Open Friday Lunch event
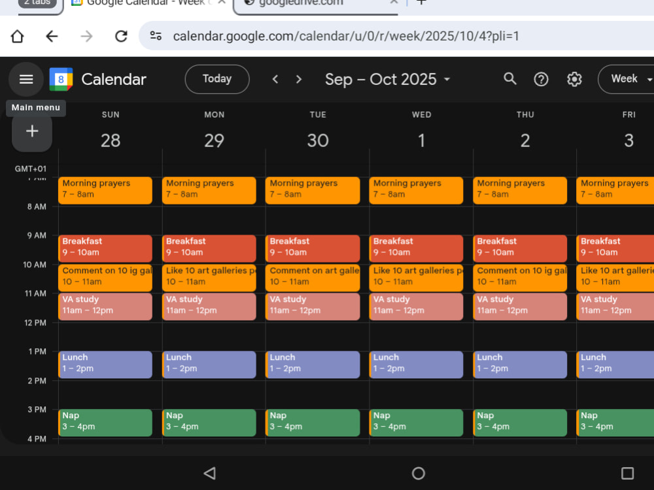 (x=615, y=365)
